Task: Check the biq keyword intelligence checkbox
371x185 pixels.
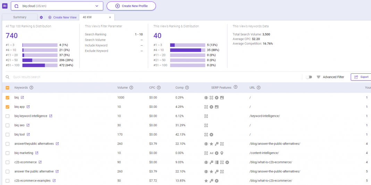Action: 8,116
